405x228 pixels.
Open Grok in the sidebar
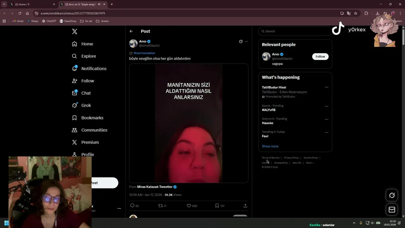[x=81, y=105]
